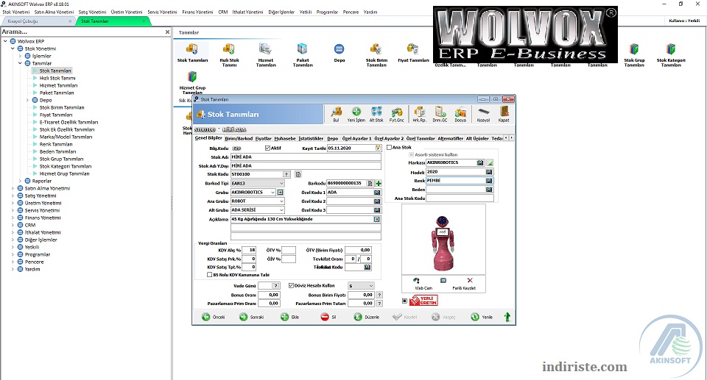This screenshot has height=380, width=707.
Task: Switch to the Muhasebe tab
Action: (285, 139)
